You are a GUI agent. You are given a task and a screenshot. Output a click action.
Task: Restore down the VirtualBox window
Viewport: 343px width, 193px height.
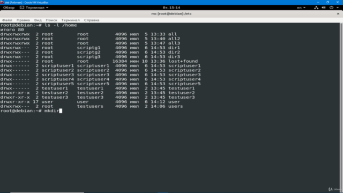tap(327, 2)
